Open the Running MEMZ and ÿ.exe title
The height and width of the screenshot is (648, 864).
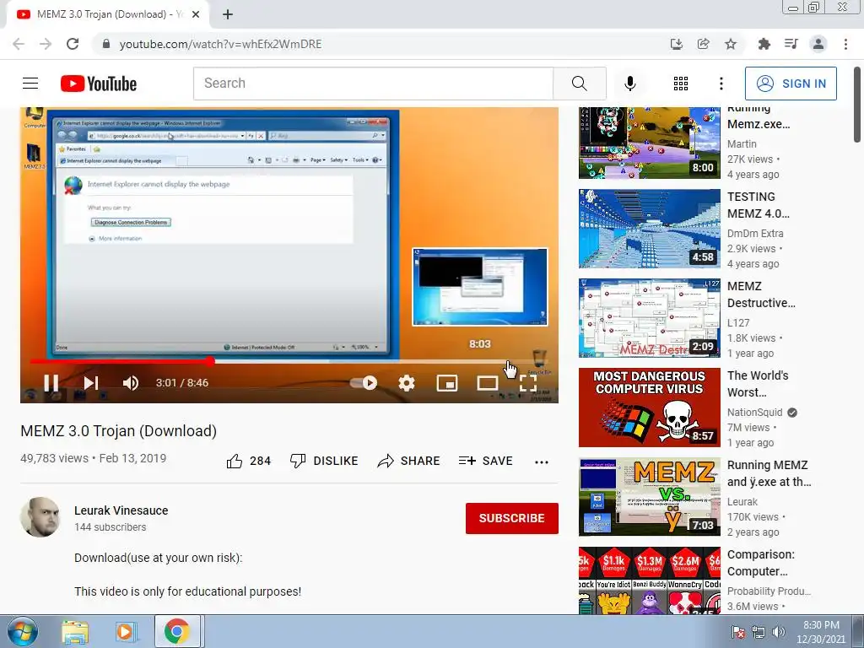[x=769, y=473]
